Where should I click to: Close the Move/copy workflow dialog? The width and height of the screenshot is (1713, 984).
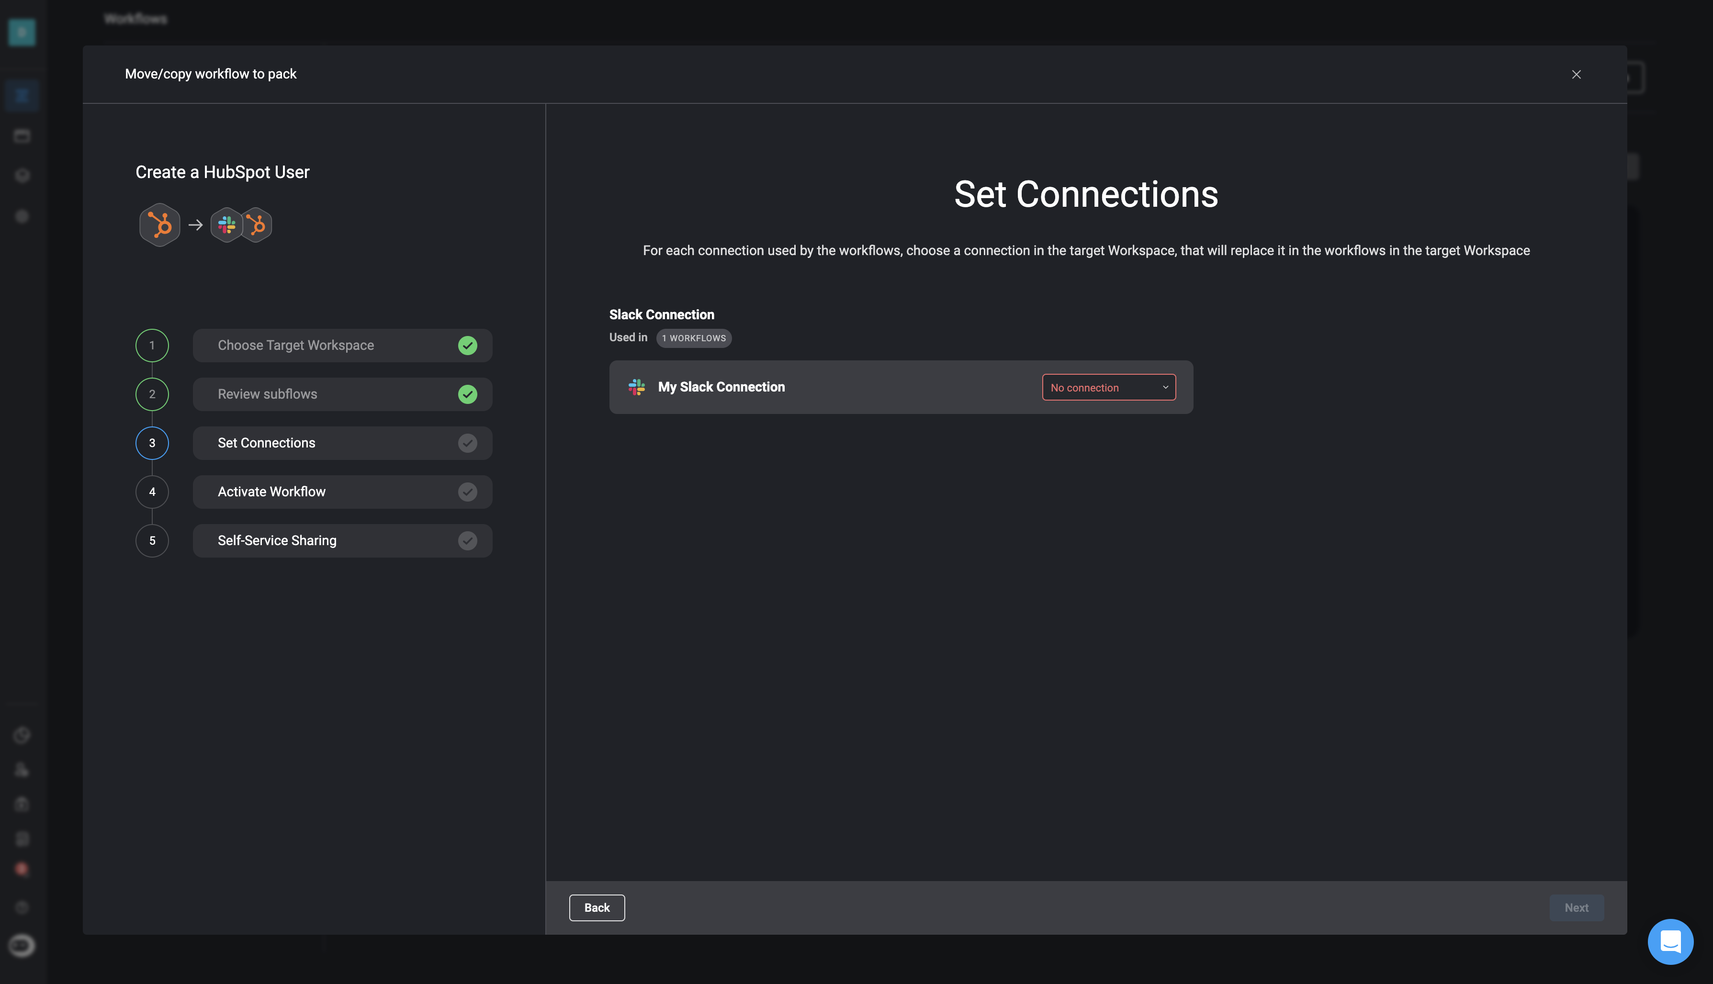click(x=1577, y=74)
